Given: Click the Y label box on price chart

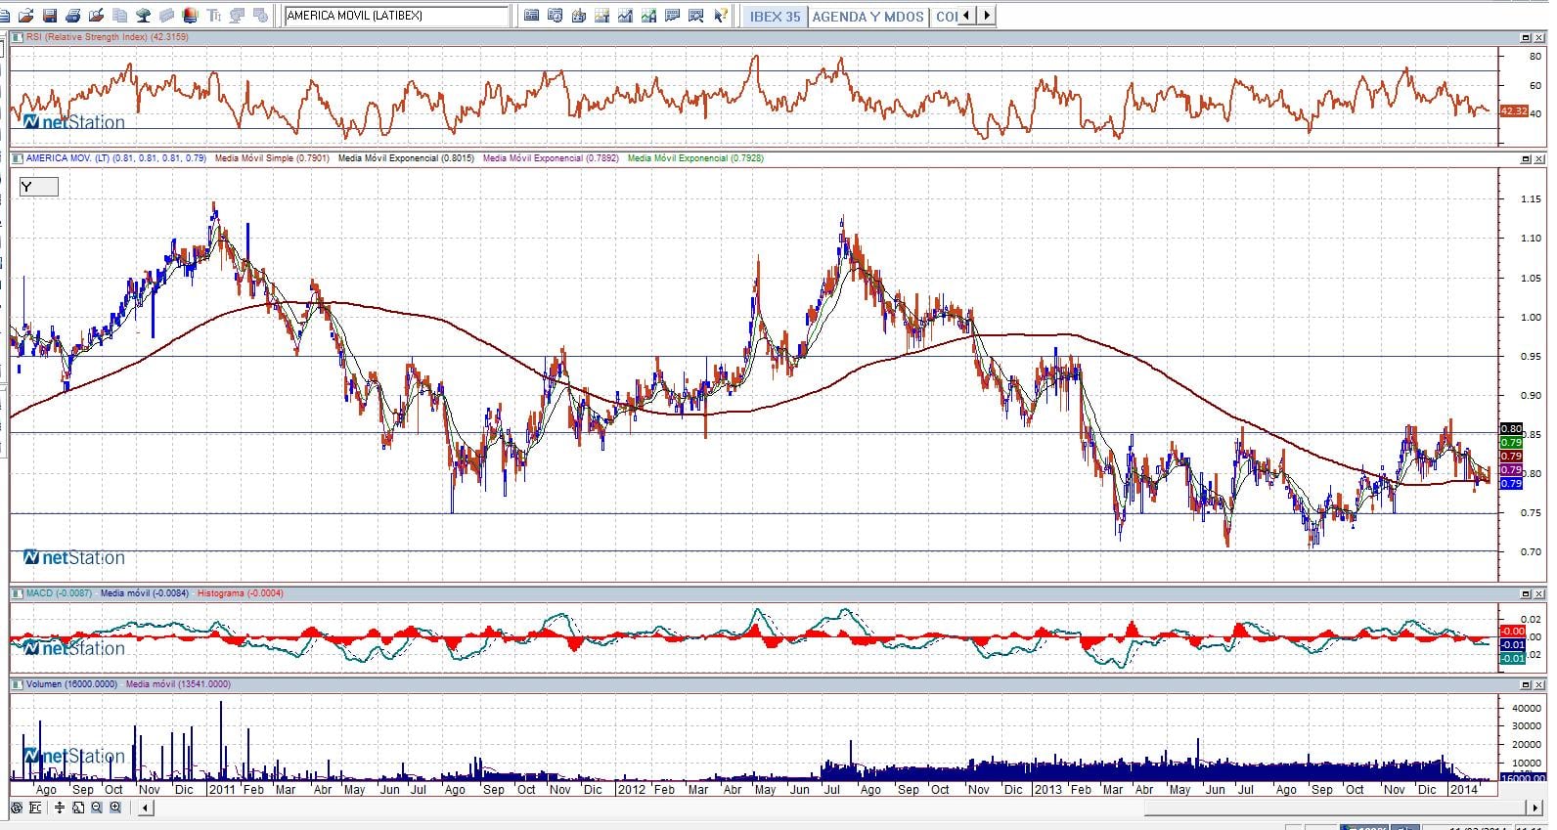Looking at the screenshot, I should [x=38, y=187].
